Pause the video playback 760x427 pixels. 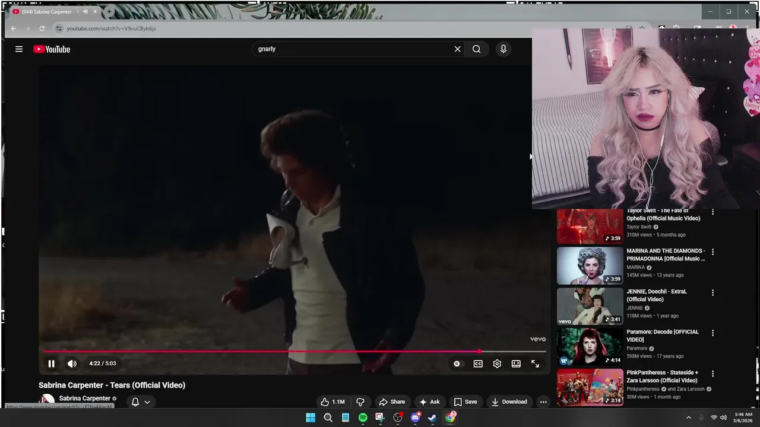coord(51,364)
